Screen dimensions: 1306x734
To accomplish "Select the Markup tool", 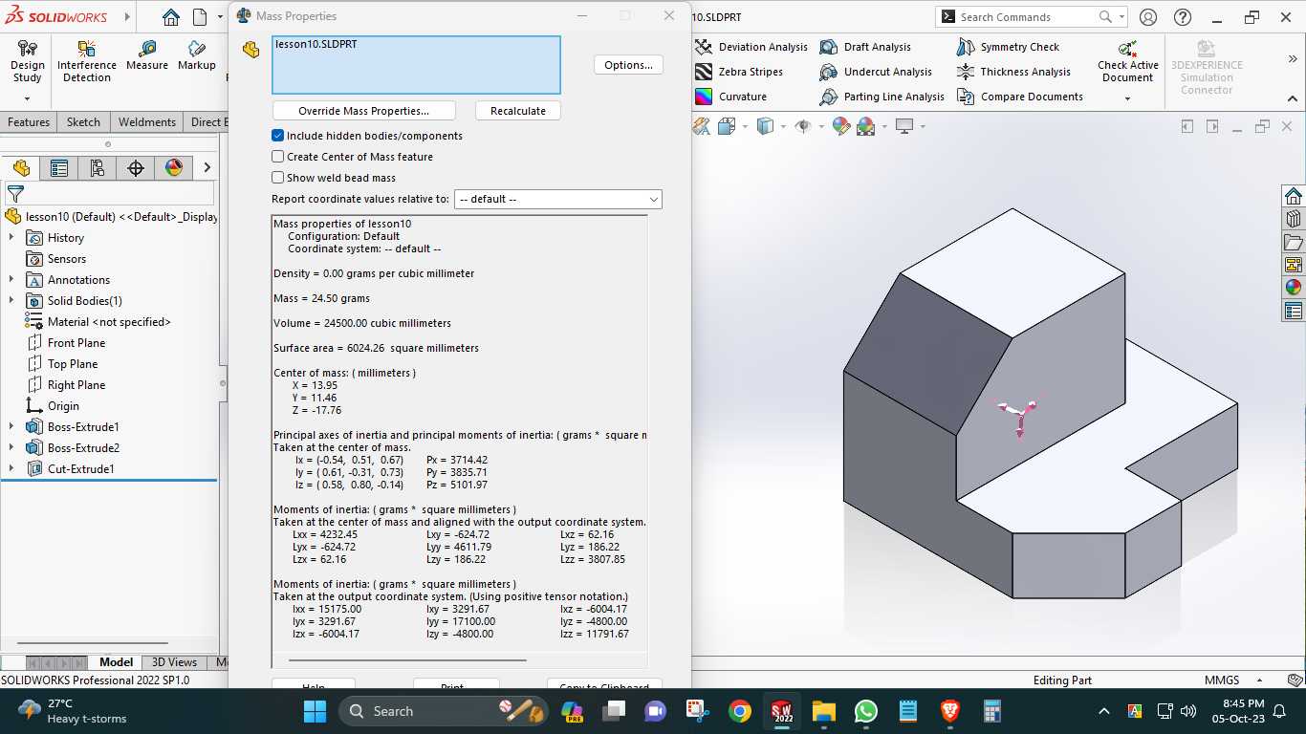I will (197, 55).
